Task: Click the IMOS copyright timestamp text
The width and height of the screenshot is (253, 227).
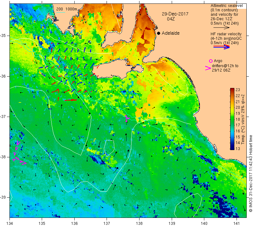Action: [250, 173]
